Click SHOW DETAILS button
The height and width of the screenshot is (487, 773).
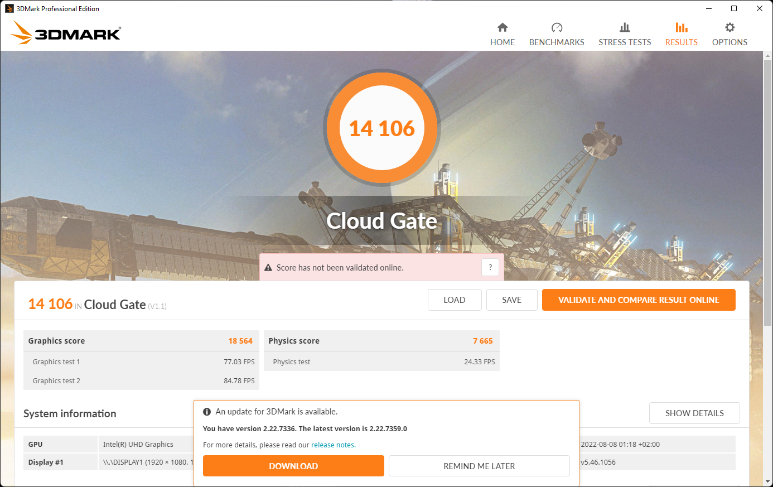point(694,413)
